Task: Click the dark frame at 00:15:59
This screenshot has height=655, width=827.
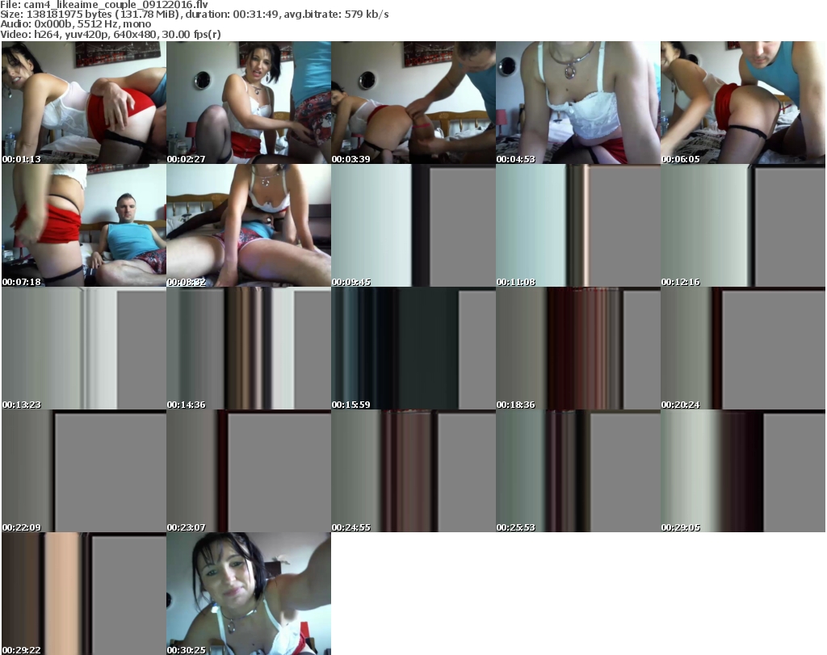Action: (413, 348)
